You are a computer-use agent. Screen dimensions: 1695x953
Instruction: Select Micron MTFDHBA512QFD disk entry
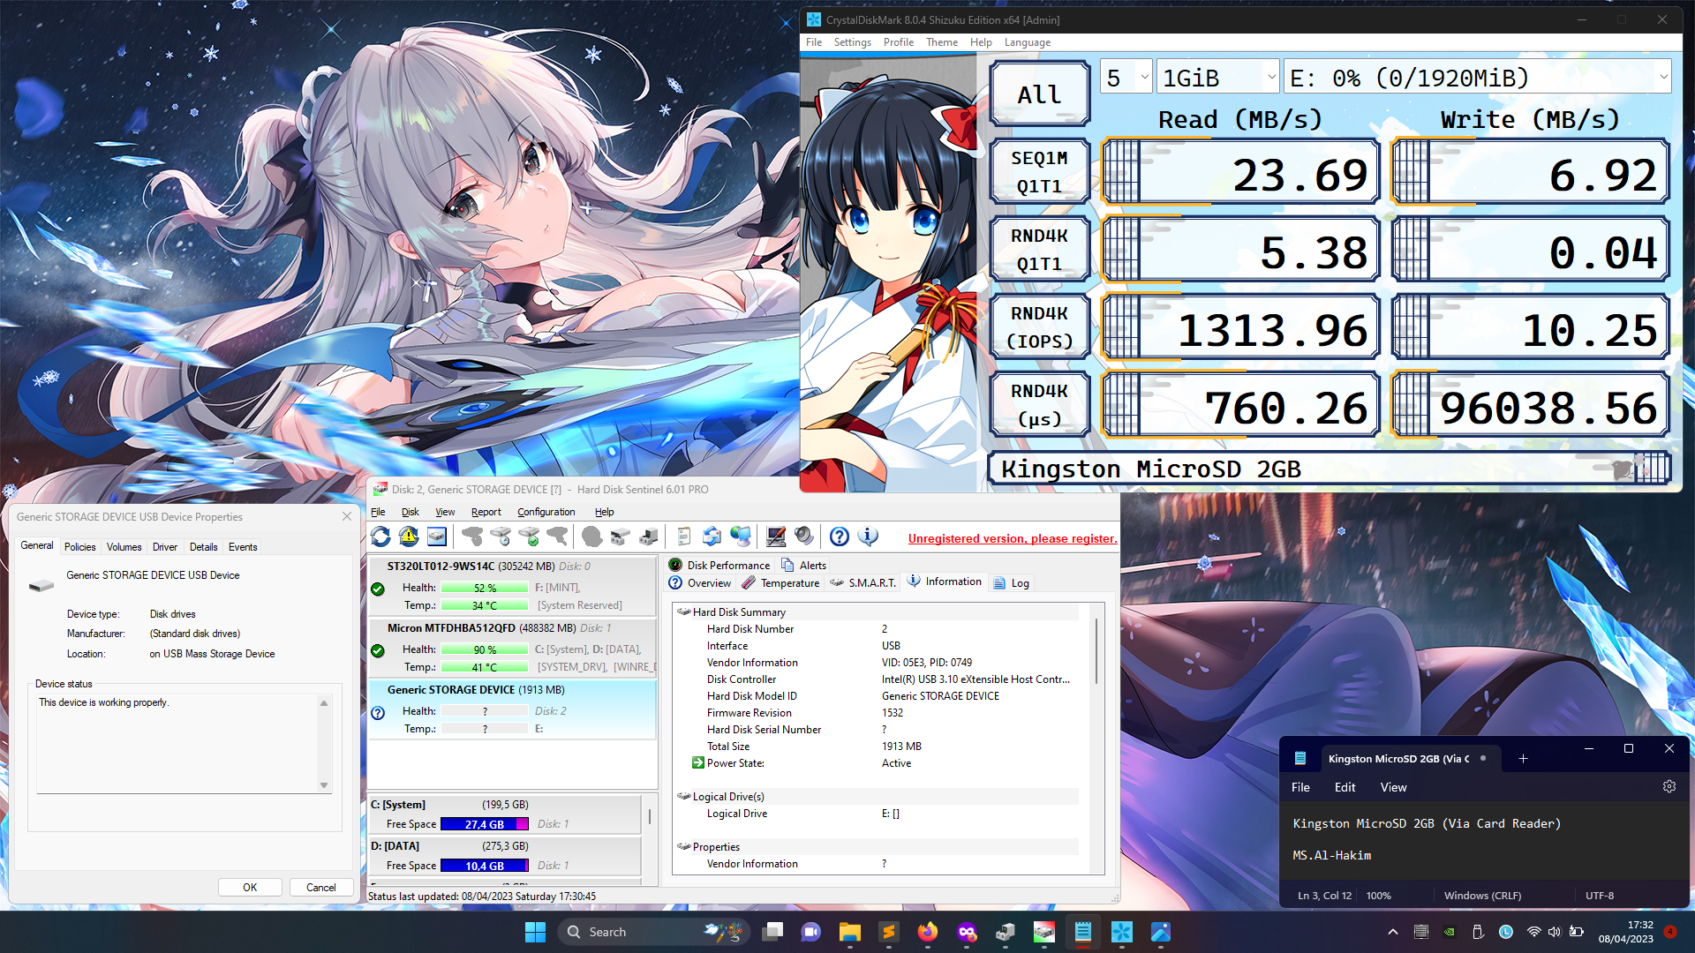click(x=511, y=647)
